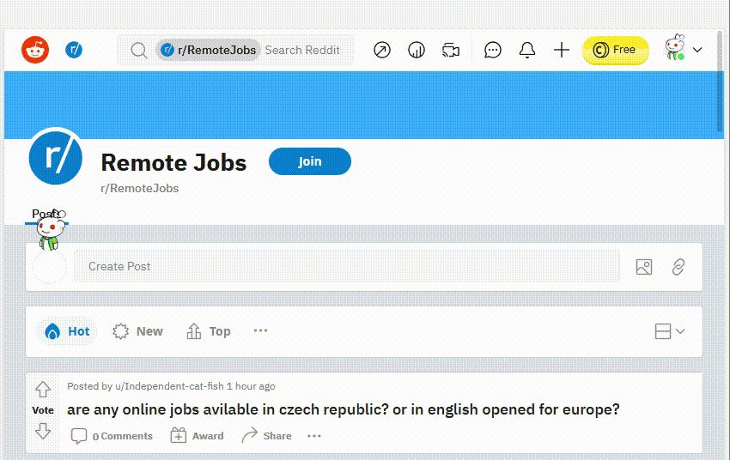Screen dimensions: 730x460
Task: Click the Create Post input field
Action: pos(347,267)
